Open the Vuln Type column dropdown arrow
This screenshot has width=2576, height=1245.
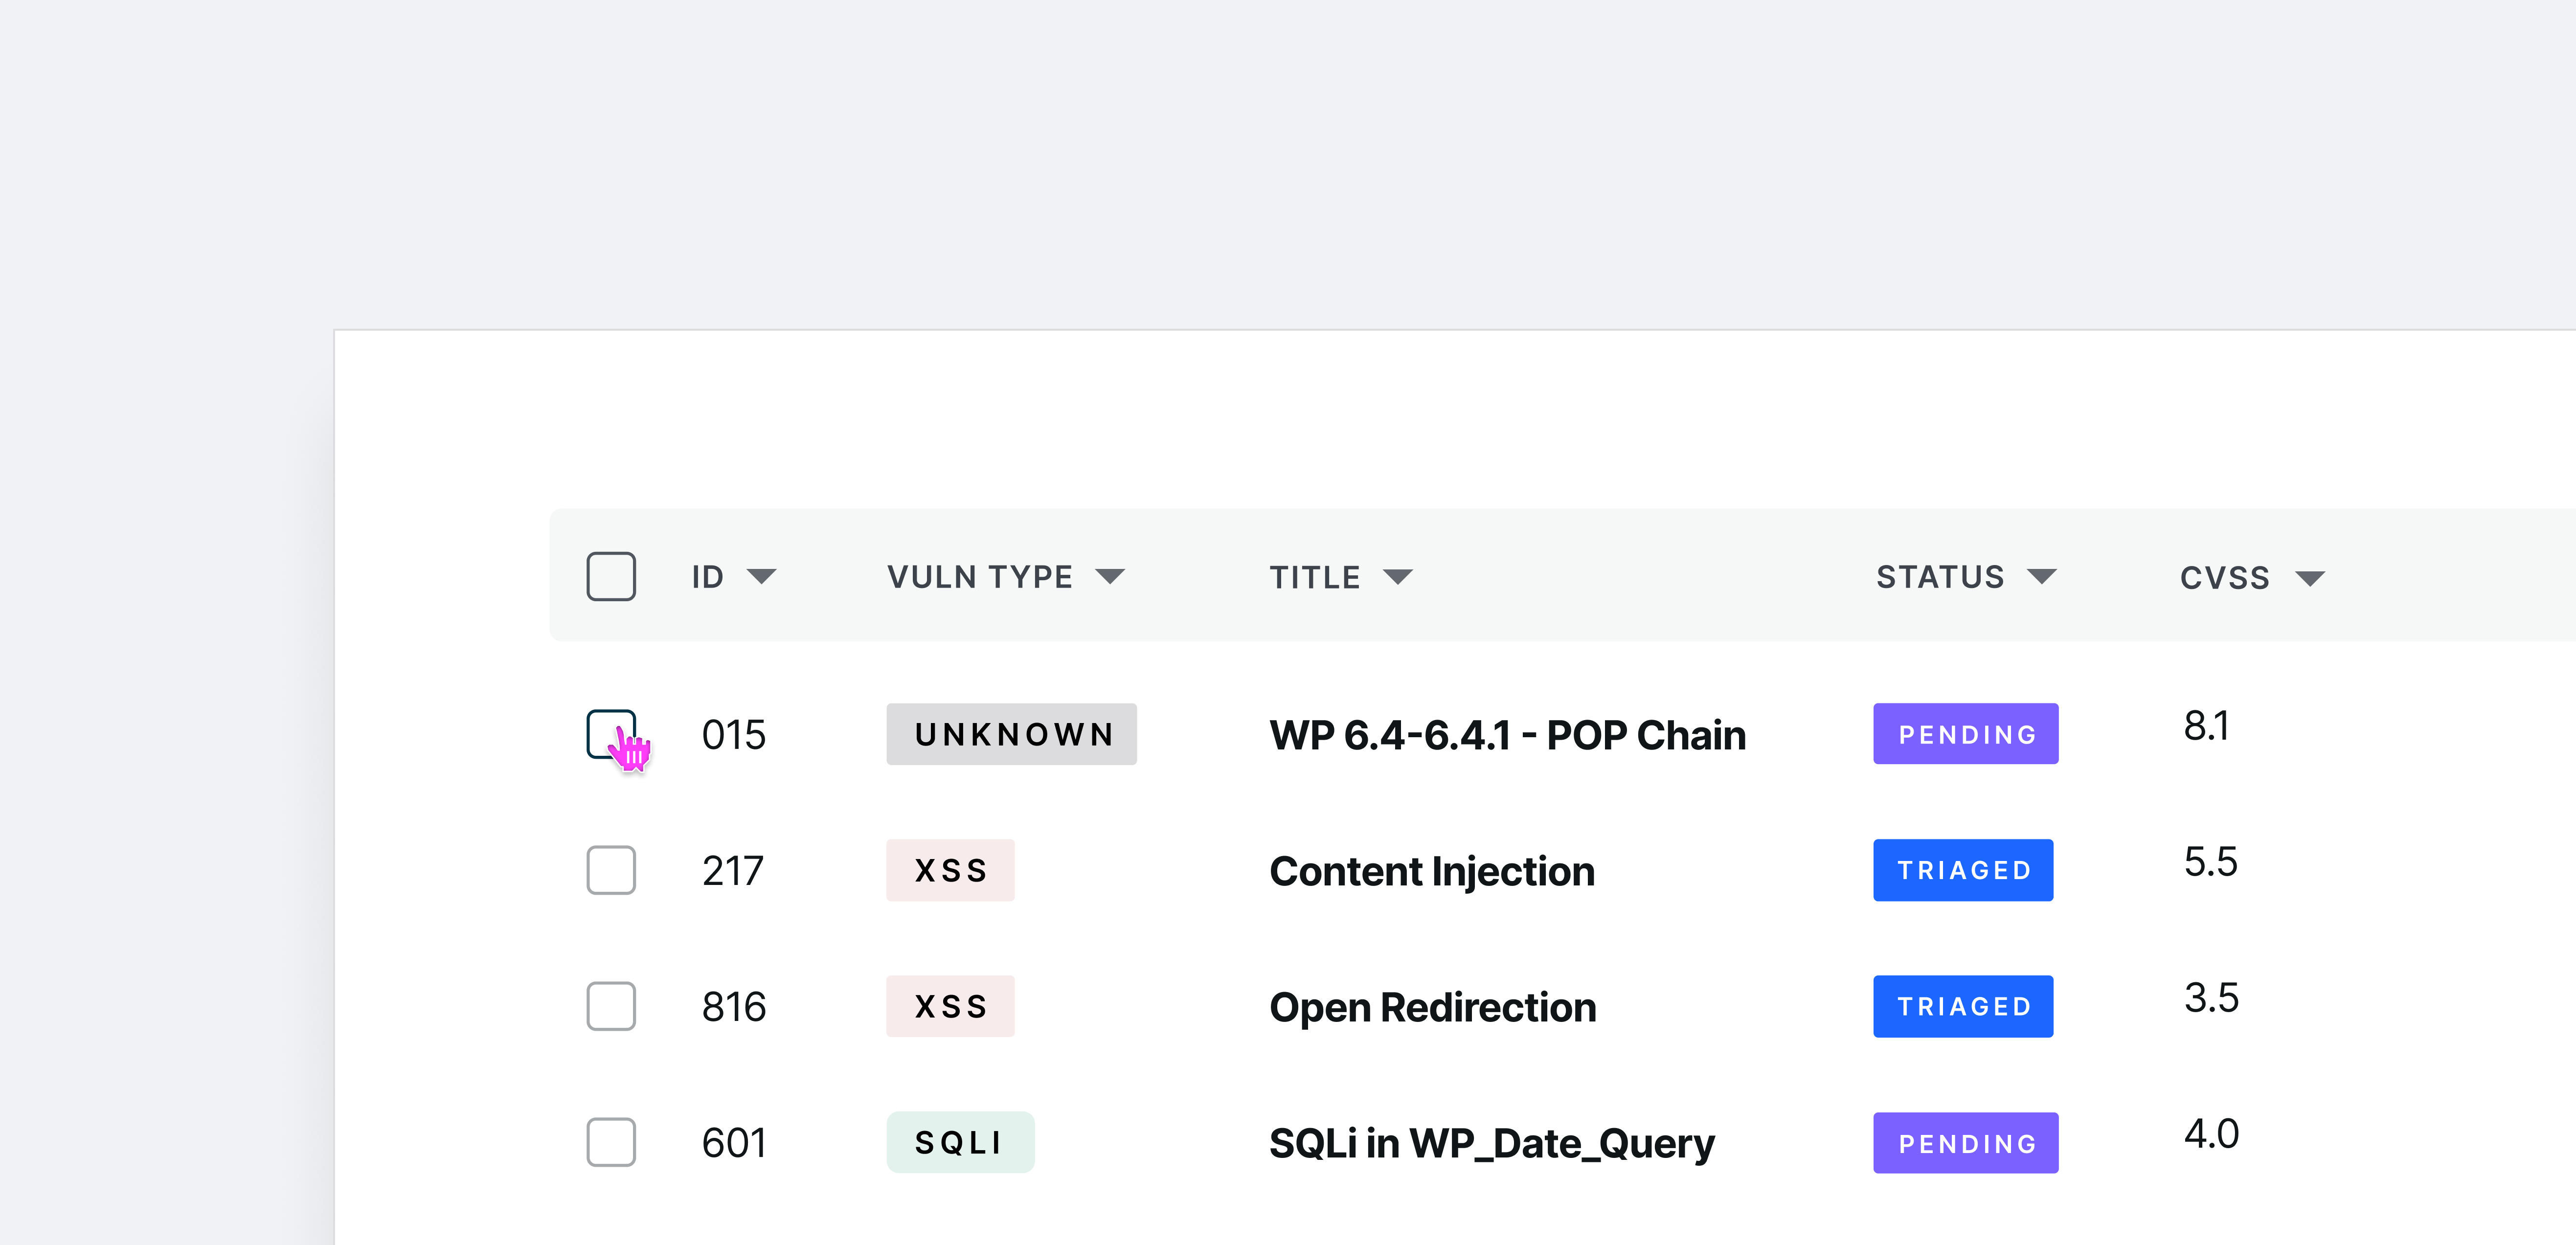pos(1110,577)
